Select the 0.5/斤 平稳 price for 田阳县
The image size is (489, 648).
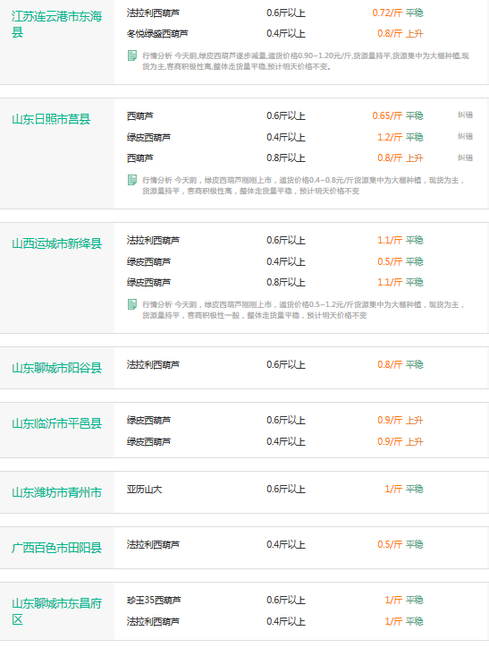pos(400,545)
